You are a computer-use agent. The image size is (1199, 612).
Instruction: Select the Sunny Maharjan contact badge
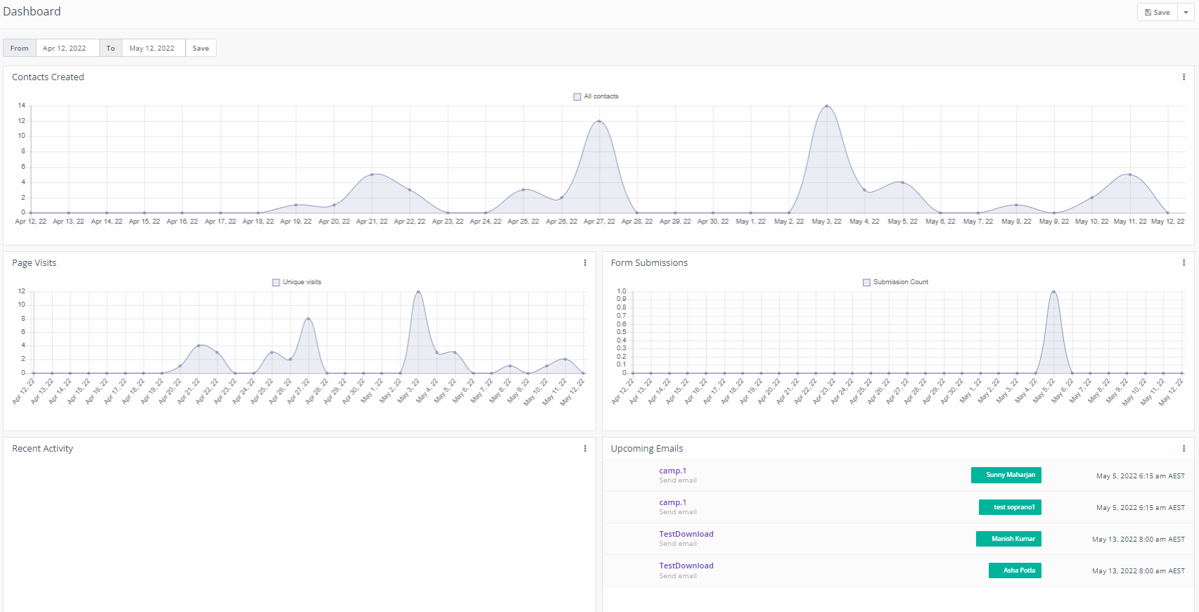point(1006,476)
